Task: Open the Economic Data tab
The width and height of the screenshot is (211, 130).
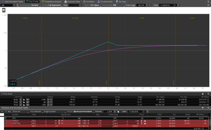Action: tap(72, 2)
